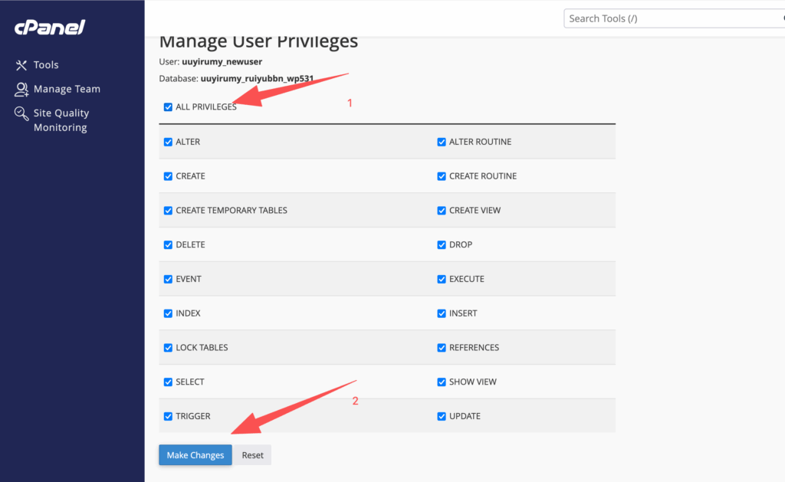Viewport: 785px width, 482px height.
Task: Disable the DROP privilege
Action: (442, 245)
